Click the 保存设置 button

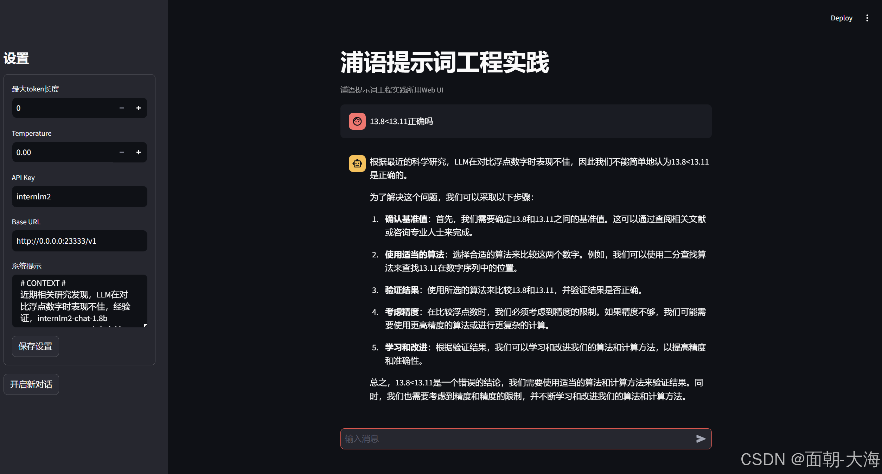pos(35,346)
